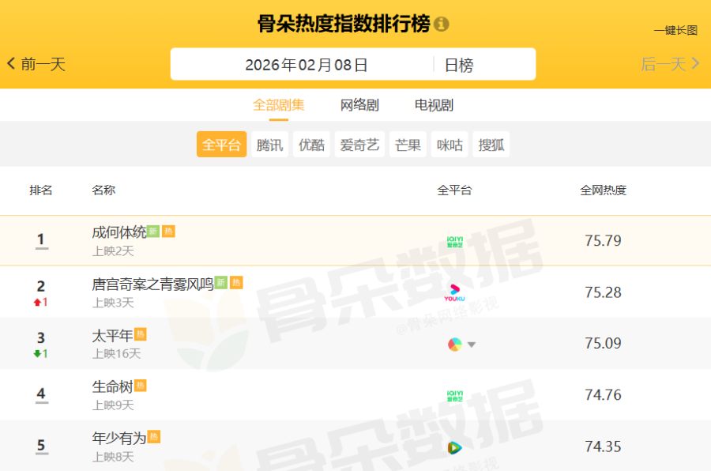Viewport: 711px width, 471px height.
Task: Click 一键长图 to generate long image
Action: pos(675,30)
